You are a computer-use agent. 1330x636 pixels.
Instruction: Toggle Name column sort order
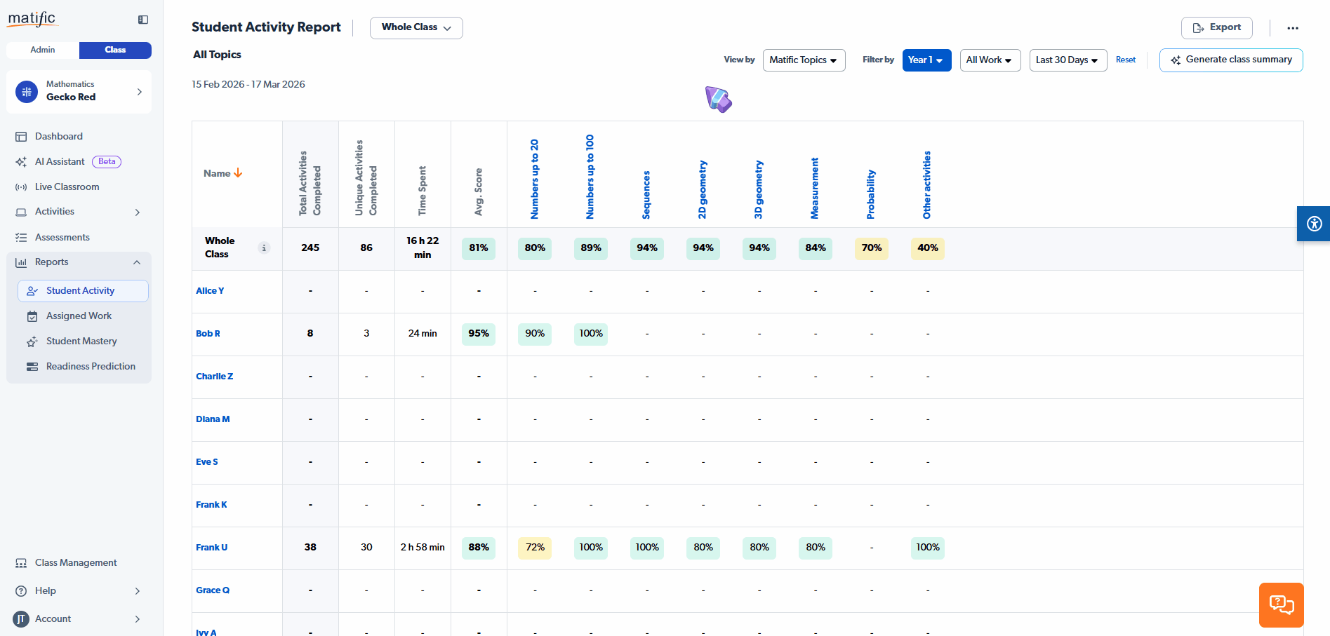pos(222,173)
